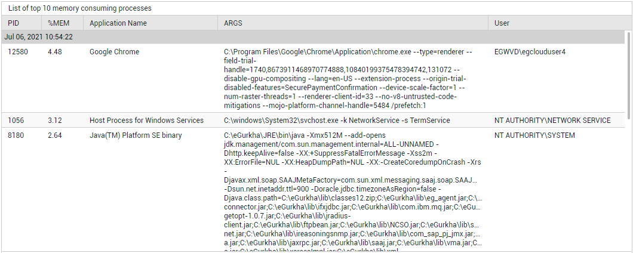Click the ARGS column header
The width and height of the screenshot is (633, 253).
[x=353, y=23]
